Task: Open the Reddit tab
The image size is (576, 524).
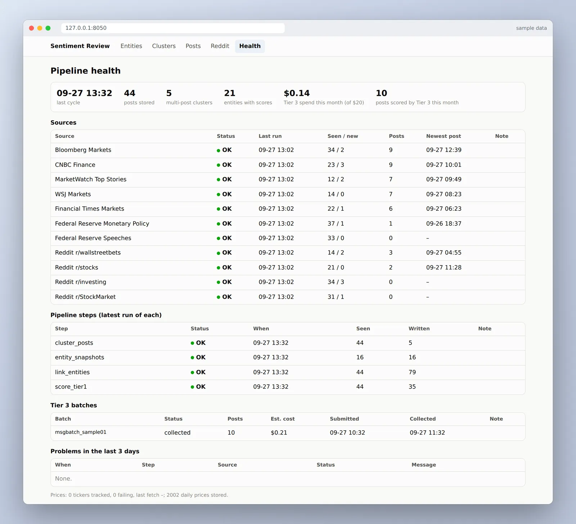Action: (x=220, y=46)
